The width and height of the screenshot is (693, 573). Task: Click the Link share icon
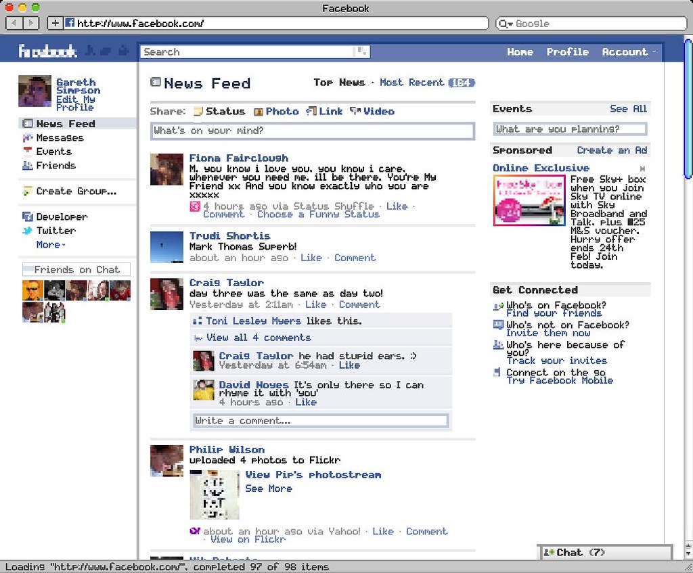(311, 111)
